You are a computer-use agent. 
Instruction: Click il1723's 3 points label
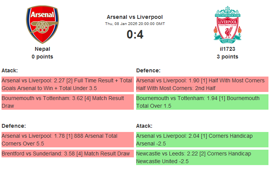tap(228, 57)
